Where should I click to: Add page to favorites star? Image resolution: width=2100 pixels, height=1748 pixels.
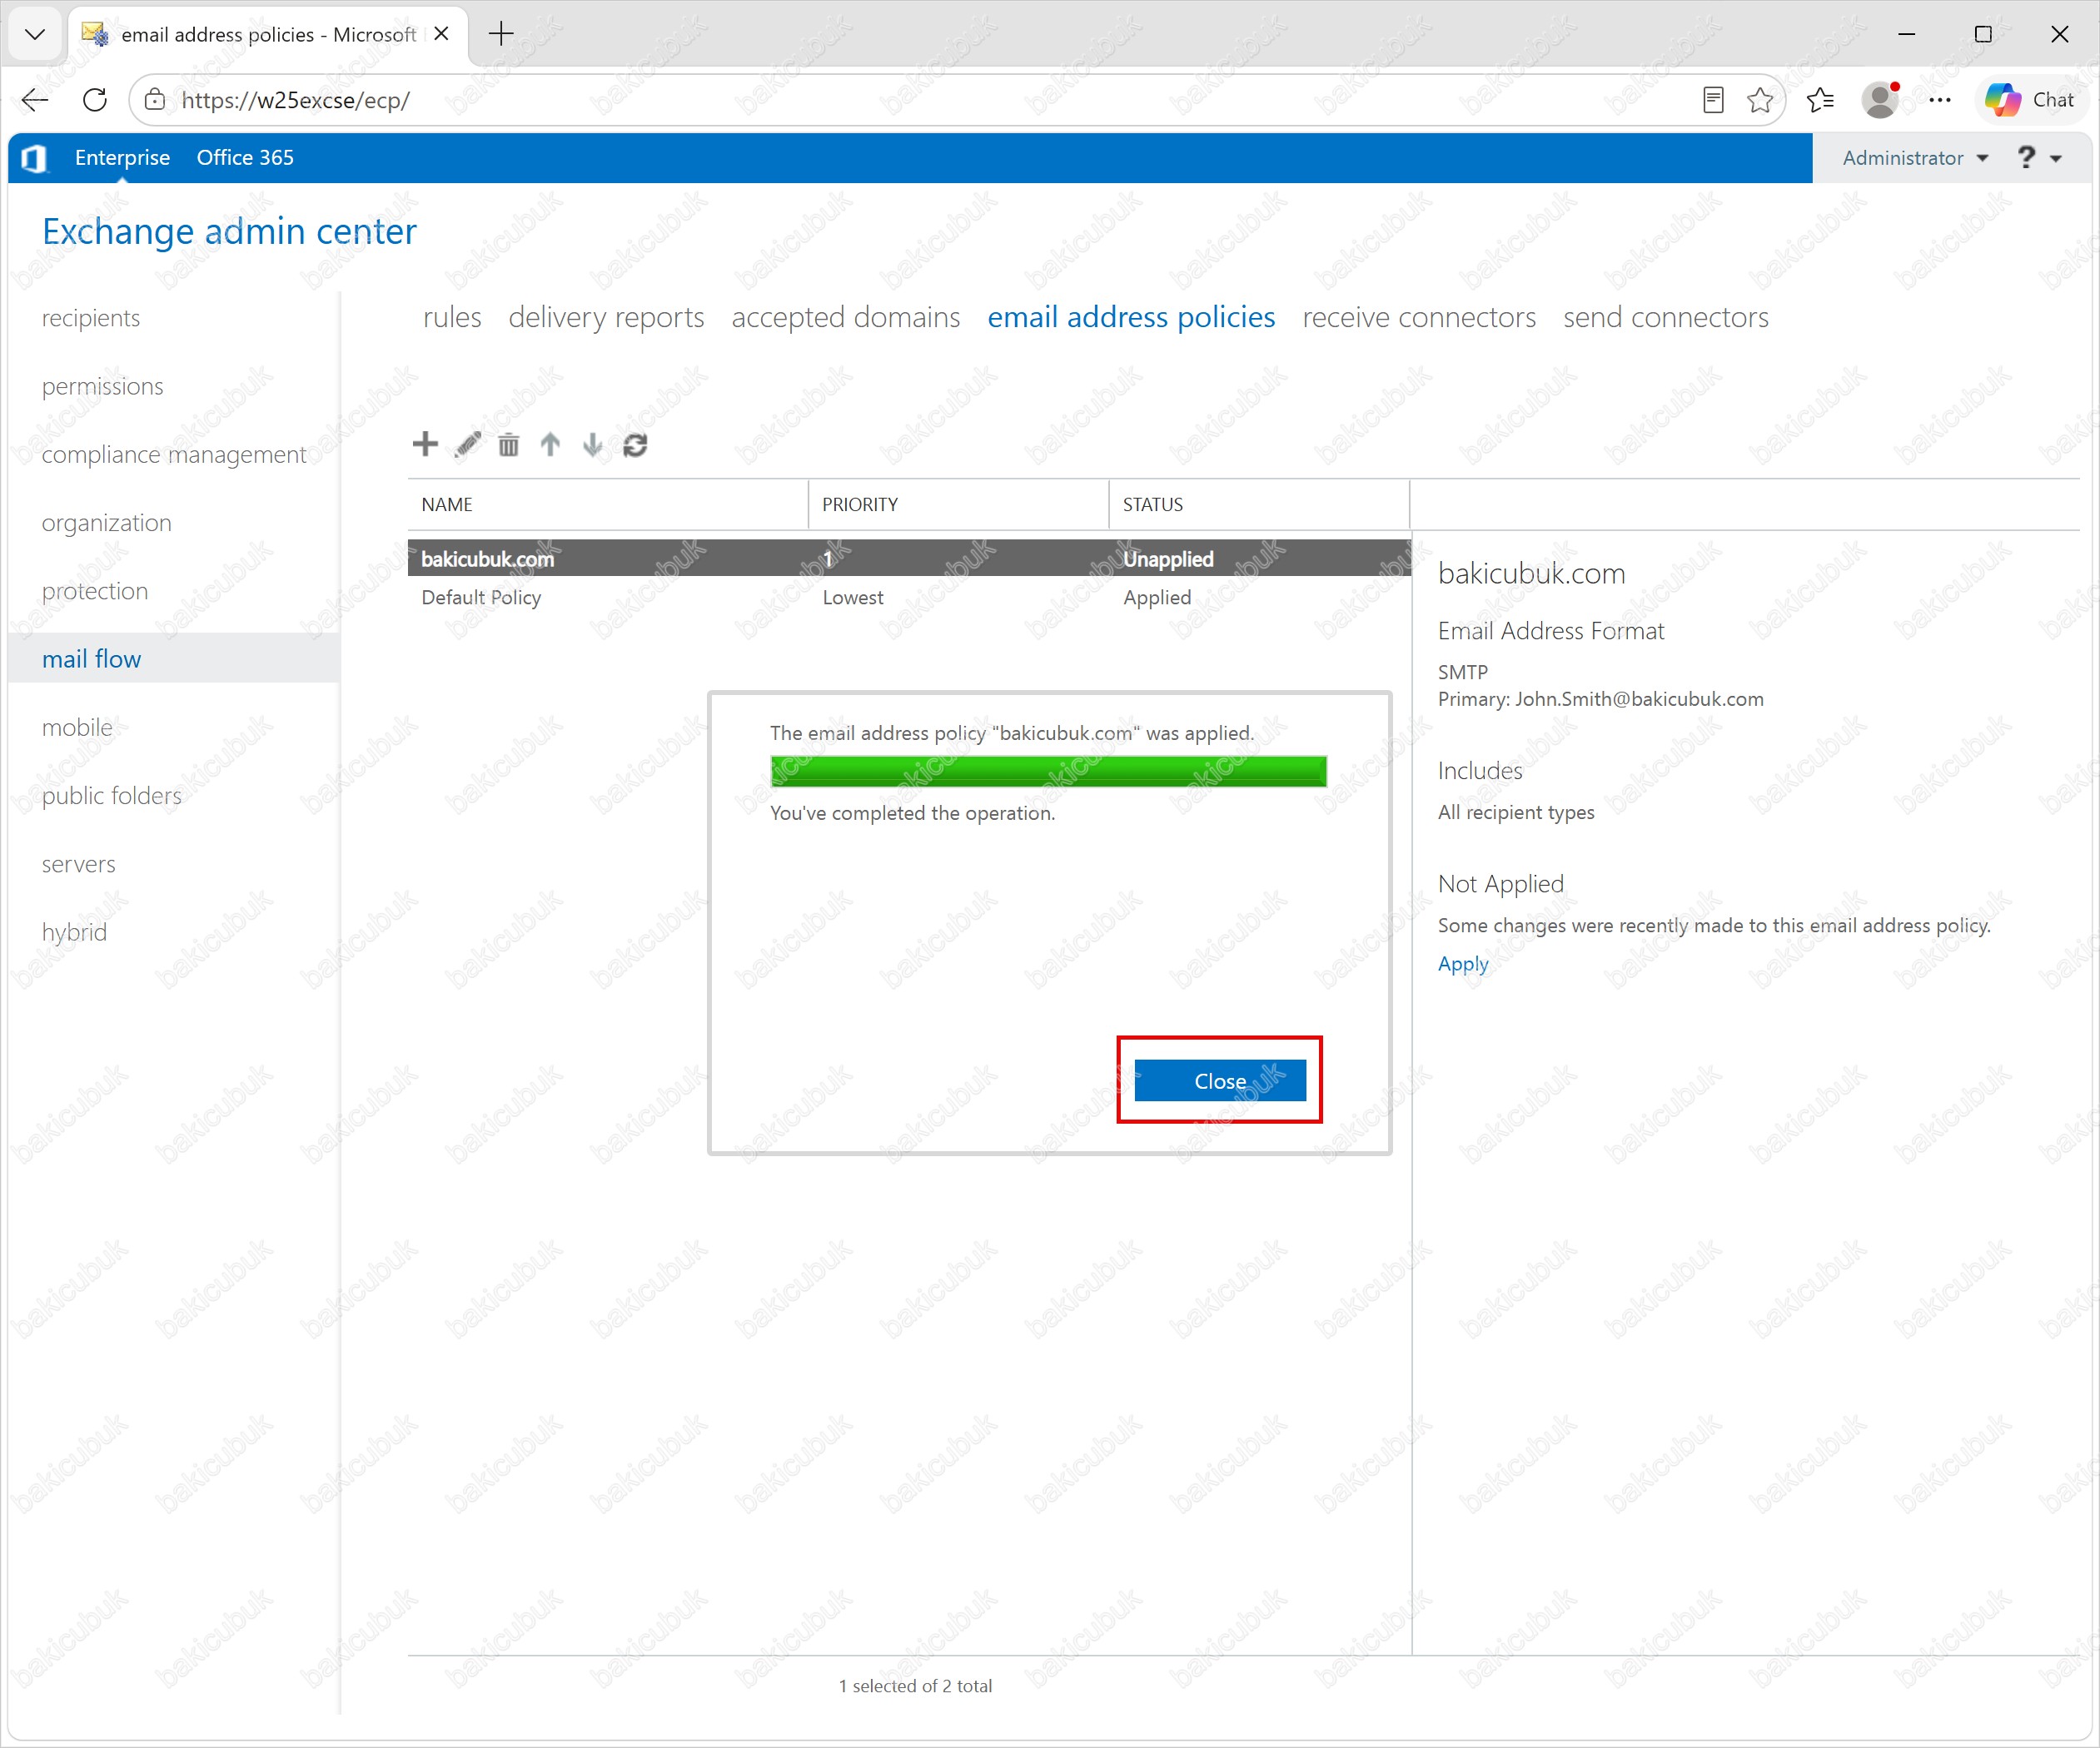click(1760, 100)
